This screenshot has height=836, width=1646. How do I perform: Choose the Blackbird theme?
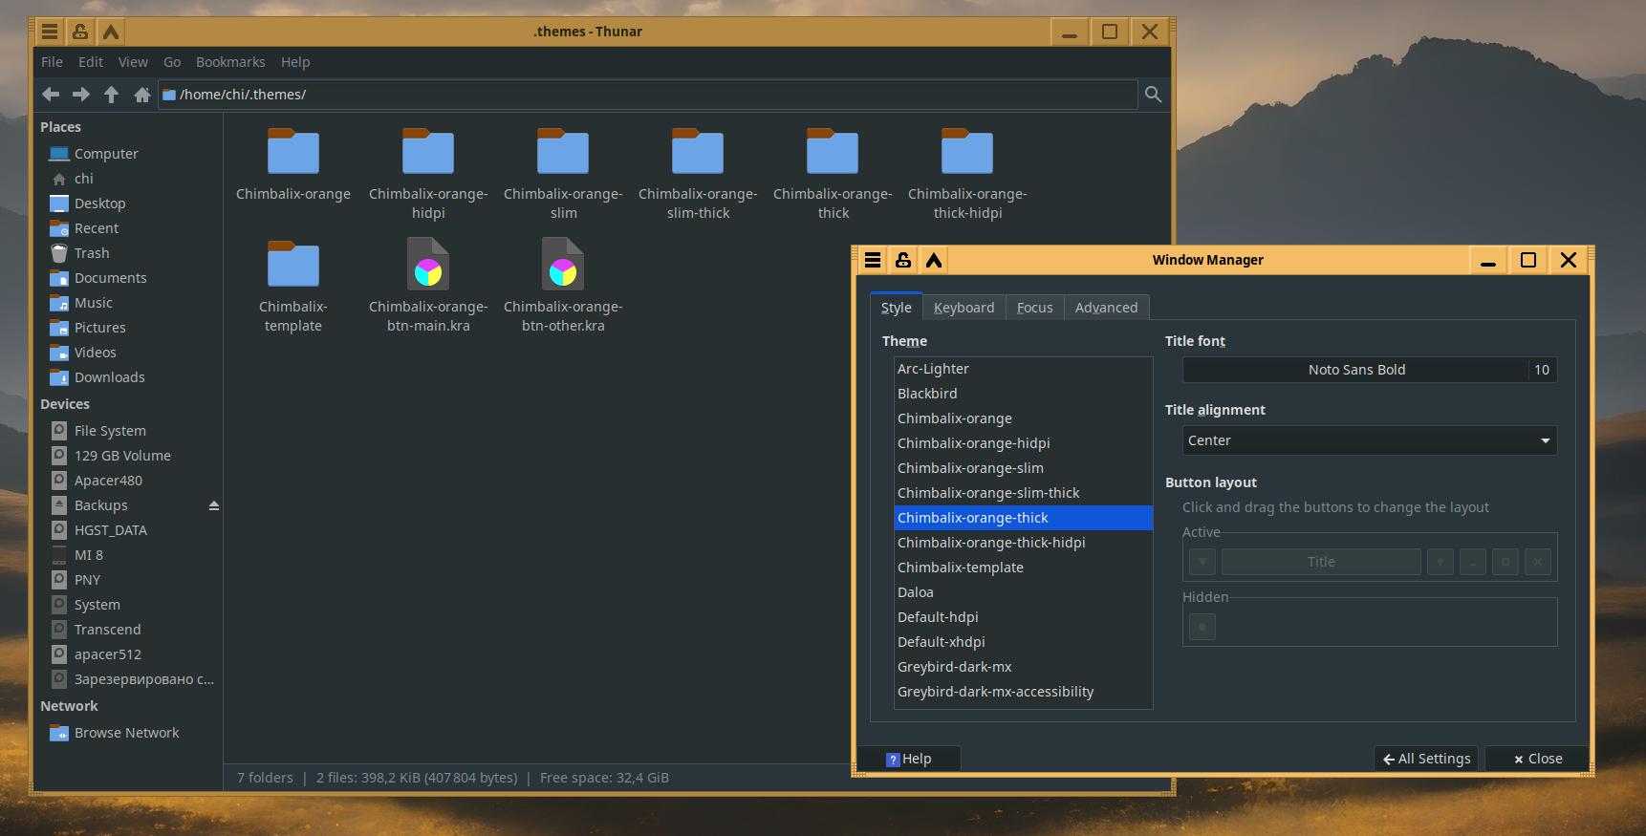(x=1023, y=394)
